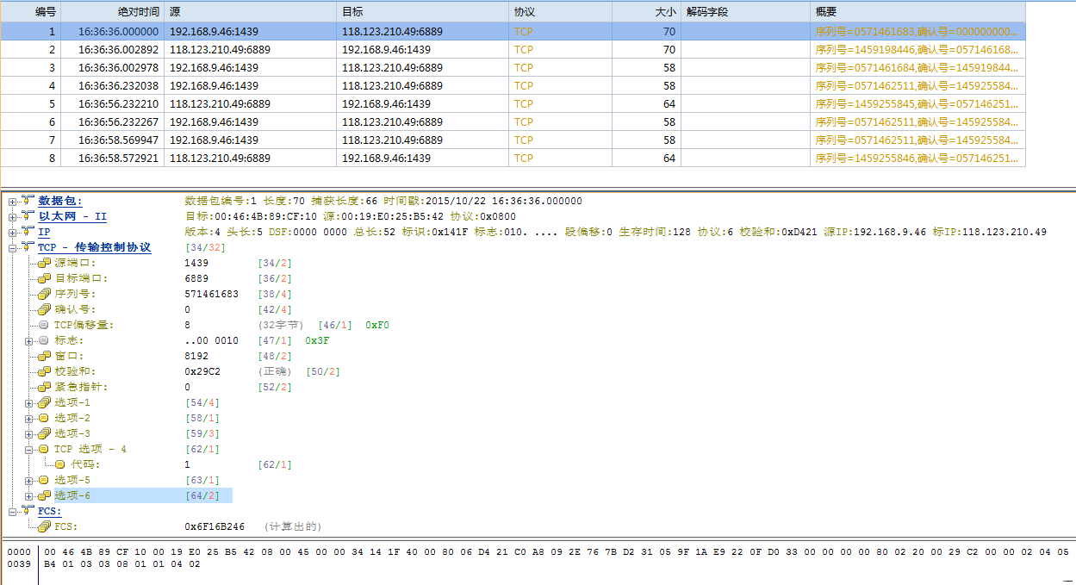Select the 确认号 field row
Image resolution: width=1076 pixels, height=585 pixels.
click(75, 309)
